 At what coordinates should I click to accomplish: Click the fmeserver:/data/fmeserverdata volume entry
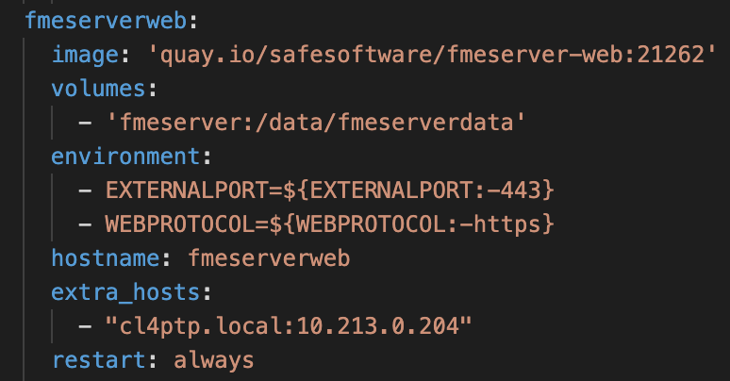coord(316,123)
